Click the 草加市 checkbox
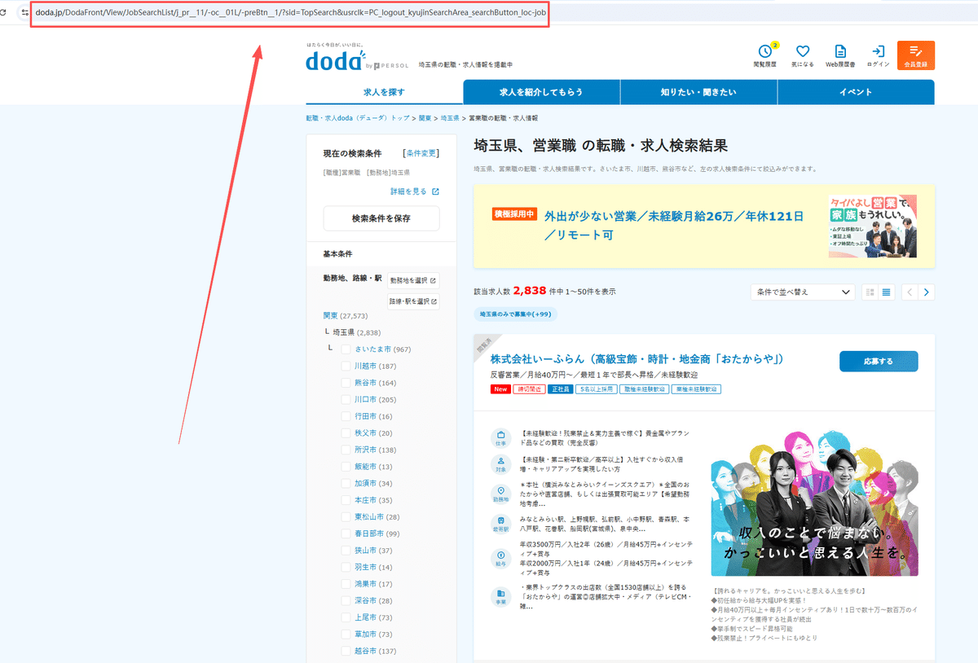This screenshot has width=978, height=663. tap(346, 634)
